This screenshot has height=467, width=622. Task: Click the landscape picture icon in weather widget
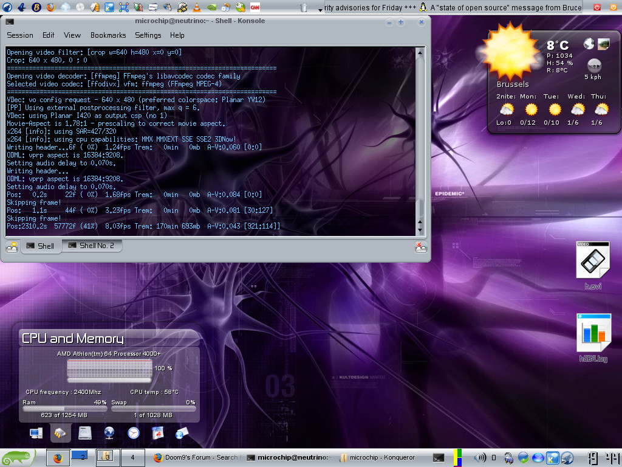click(603, 43)
